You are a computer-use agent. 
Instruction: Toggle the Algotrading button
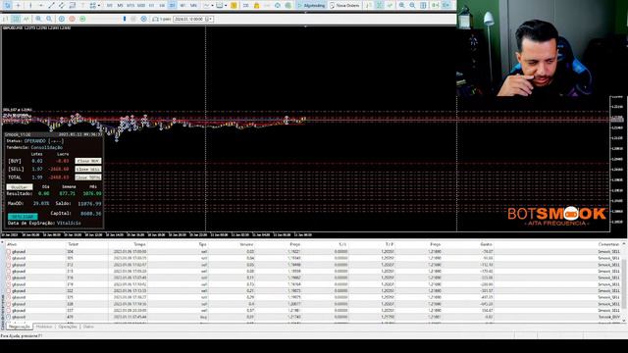point(312,5)
